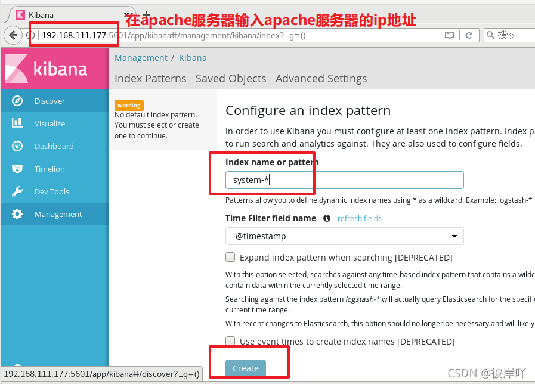
Task: Open Dev Tools from the sidebar
Action: 55,191
